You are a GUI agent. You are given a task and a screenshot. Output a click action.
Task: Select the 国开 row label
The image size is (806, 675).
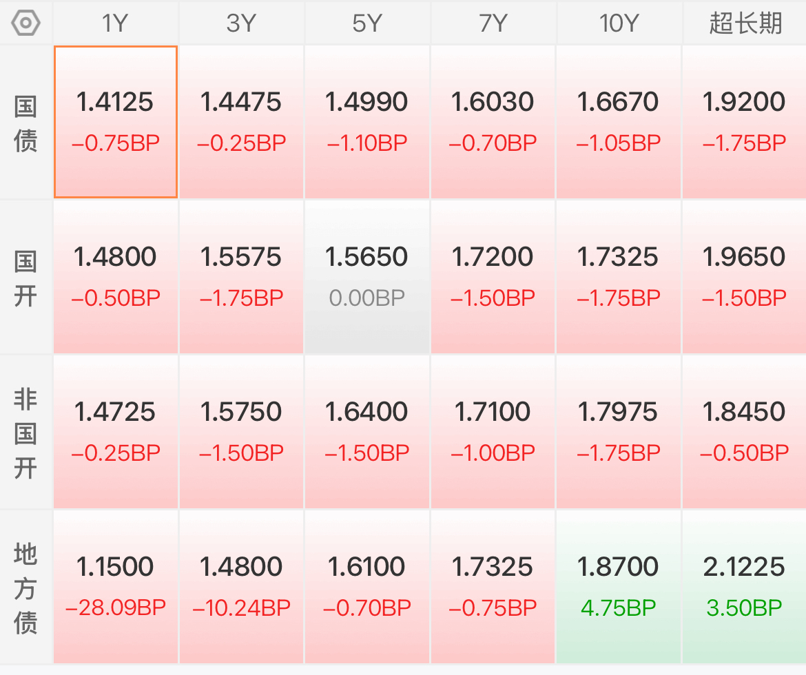point(25,279)
